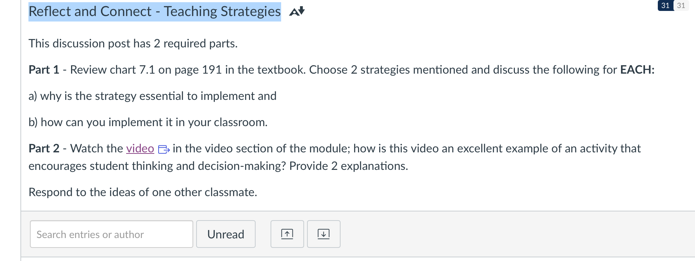Click the bold EACH: word

coord(637,70)
